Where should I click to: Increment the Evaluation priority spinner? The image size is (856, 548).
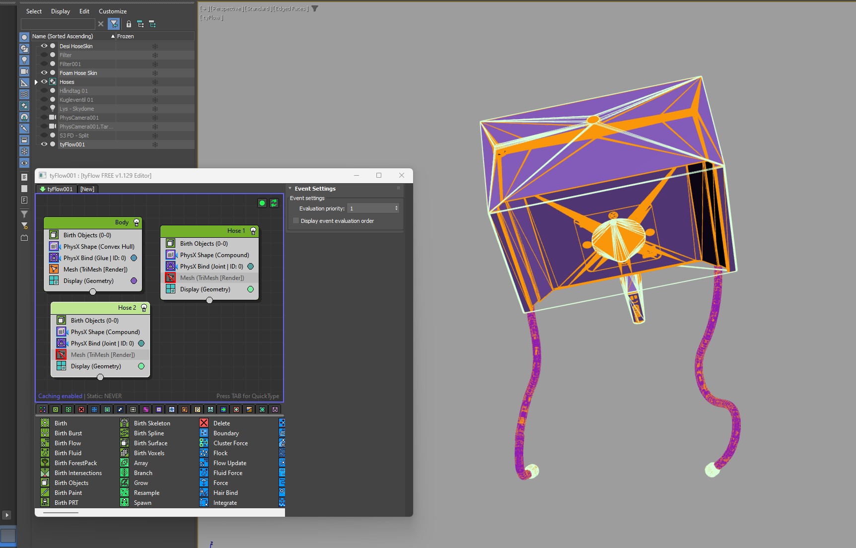coord(396,206)
